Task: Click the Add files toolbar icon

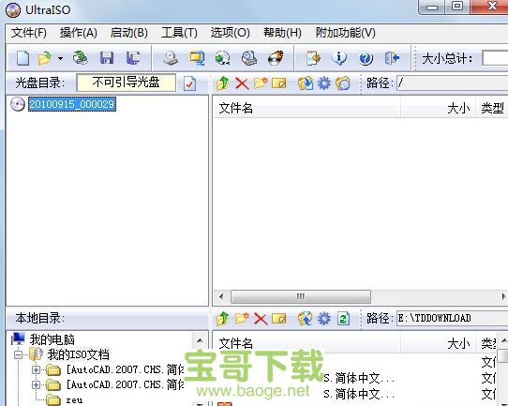Action: 313,58
